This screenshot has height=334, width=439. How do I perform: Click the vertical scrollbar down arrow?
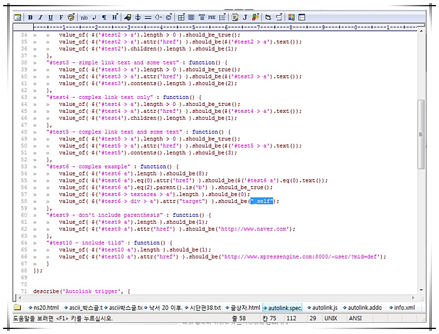(x=421, y=290)
